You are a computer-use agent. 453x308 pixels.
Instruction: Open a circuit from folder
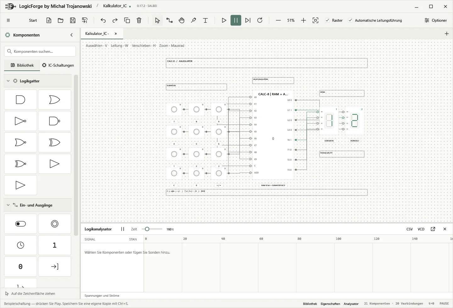pyautogui.click(x=61, y=20)
